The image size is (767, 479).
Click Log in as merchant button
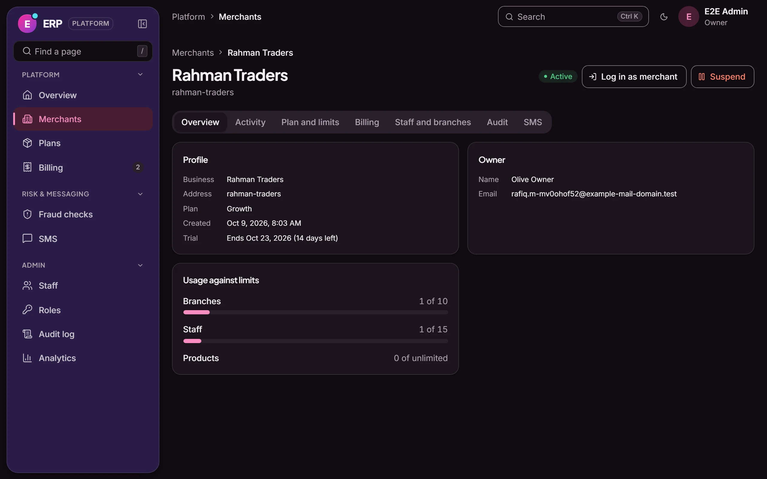point(634,77)
